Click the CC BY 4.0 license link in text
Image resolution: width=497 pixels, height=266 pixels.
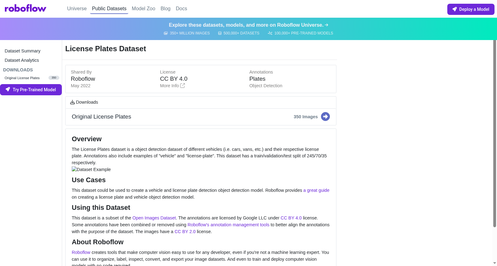coord(291,218)
